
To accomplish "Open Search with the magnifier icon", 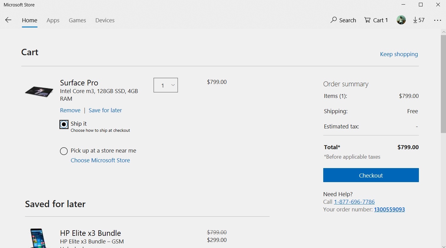I will 334,20.
